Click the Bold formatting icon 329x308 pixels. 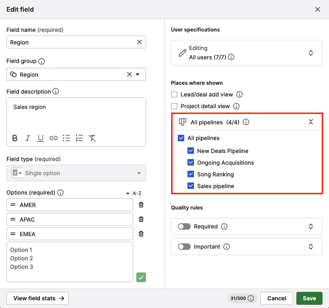tap(15, 138)
